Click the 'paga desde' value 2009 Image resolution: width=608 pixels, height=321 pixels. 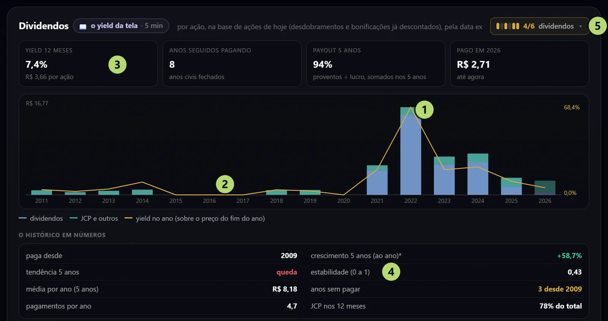tap(289, 256)
